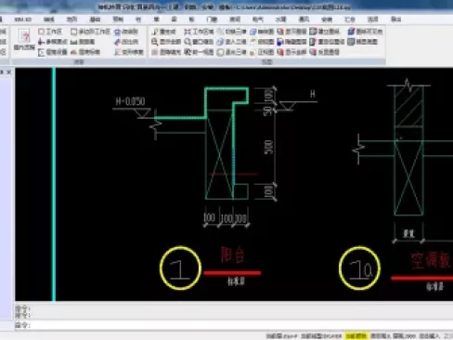Close the left side panel with X
The image size is (453, 340).
pos(9,72)
